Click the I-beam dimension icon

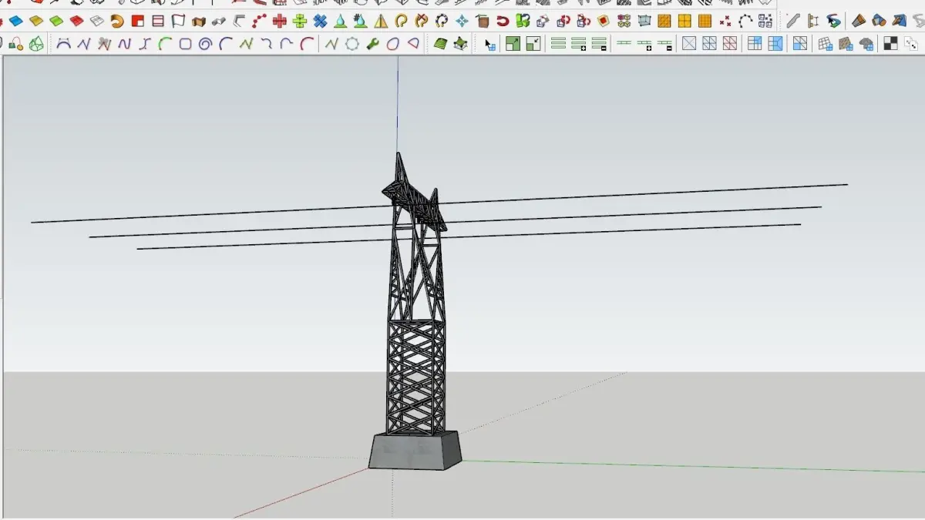pos(812,21)
